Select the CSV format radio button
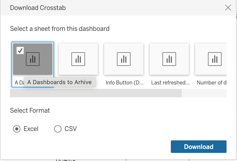The image size is (237, 161). 58,129
